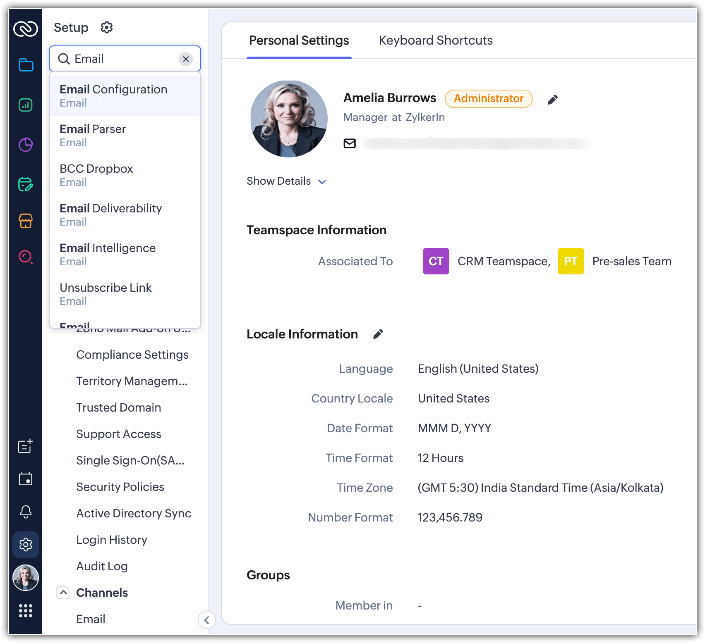Click the marketplace store icon

pos(26,221)
